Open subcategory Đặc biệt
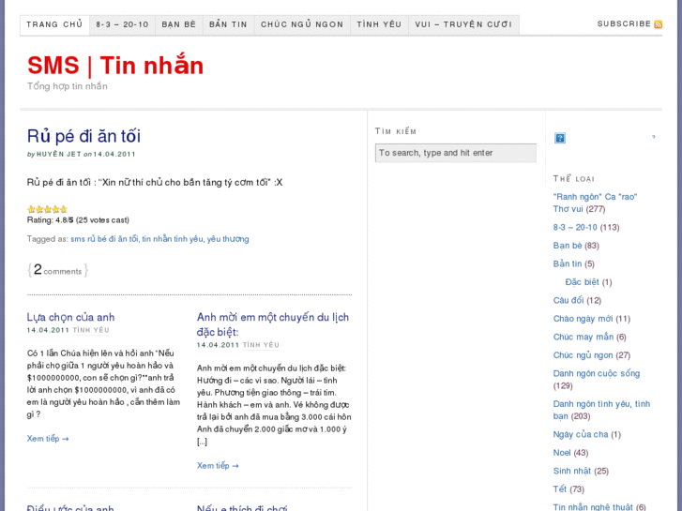 click(x=582, y=282)
